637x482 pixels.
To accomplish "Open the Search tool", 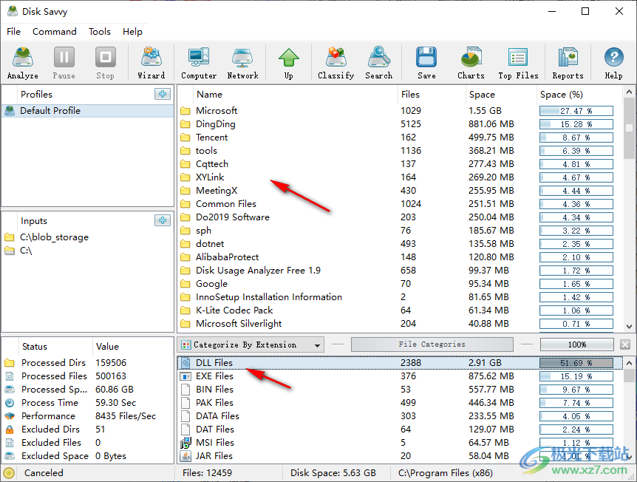I will pos(378,63).
